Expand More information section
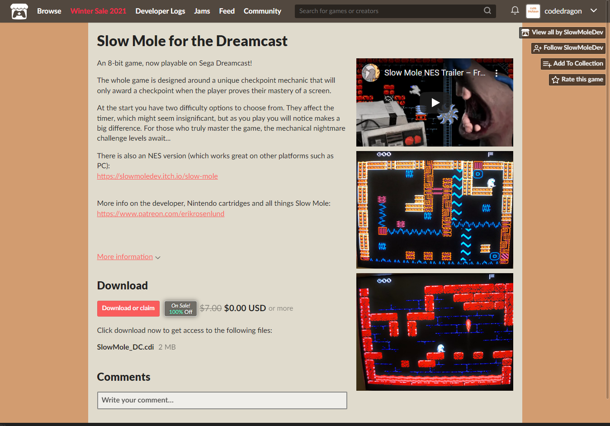The height and width of the screenshot is (426, 610). [x=128, y=257]
